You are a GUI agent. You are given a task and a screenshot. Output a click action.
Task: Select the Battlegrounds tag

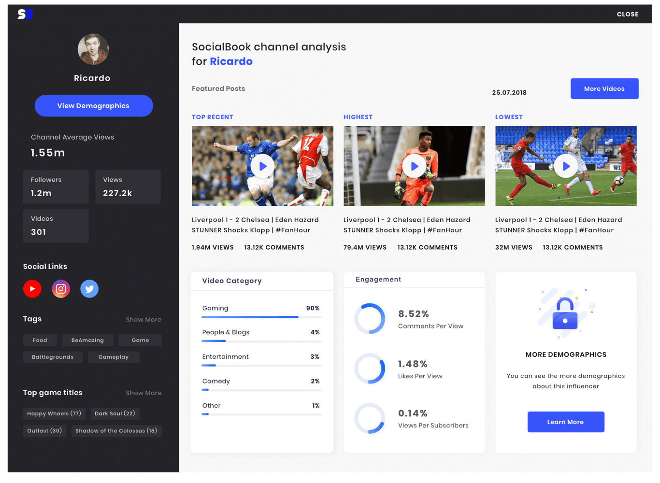click(53, 357)
